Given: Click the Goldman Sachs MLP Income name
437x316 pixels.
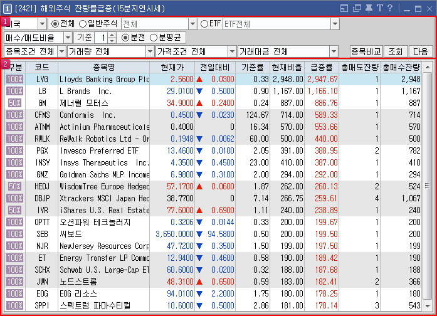Looking at the screenshot, I should point(104,175).
